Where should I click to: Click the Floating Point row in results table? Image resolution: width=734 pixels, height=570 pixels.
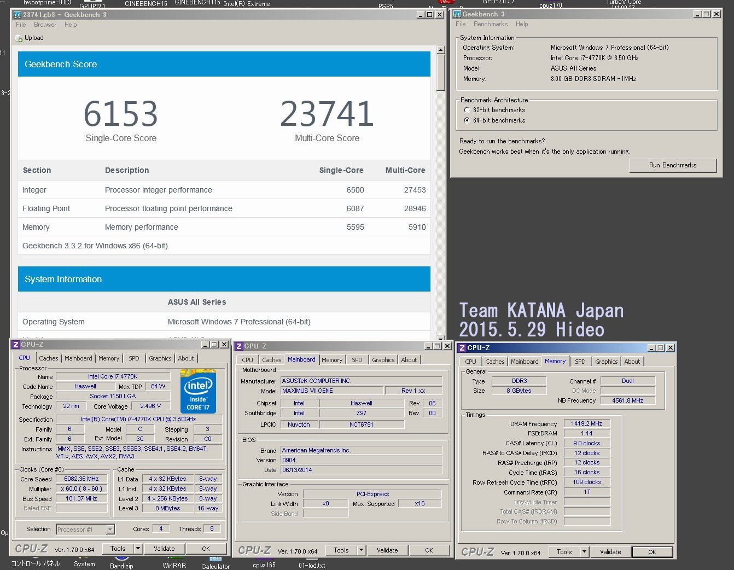coord(224,208)
